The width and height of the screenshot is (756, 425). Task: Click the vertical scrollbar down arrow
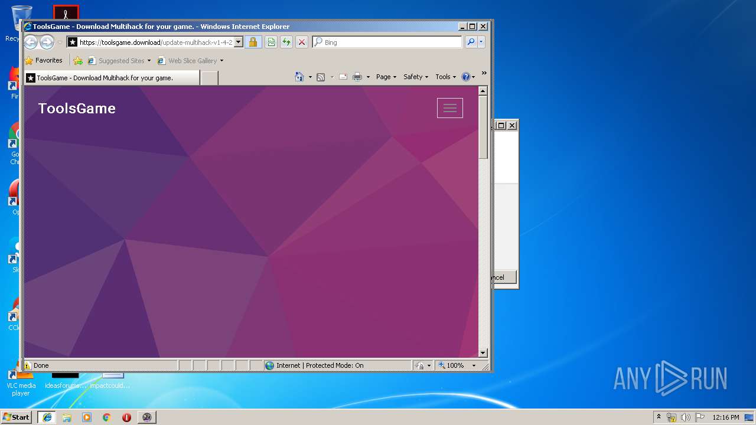pos(483,353)
